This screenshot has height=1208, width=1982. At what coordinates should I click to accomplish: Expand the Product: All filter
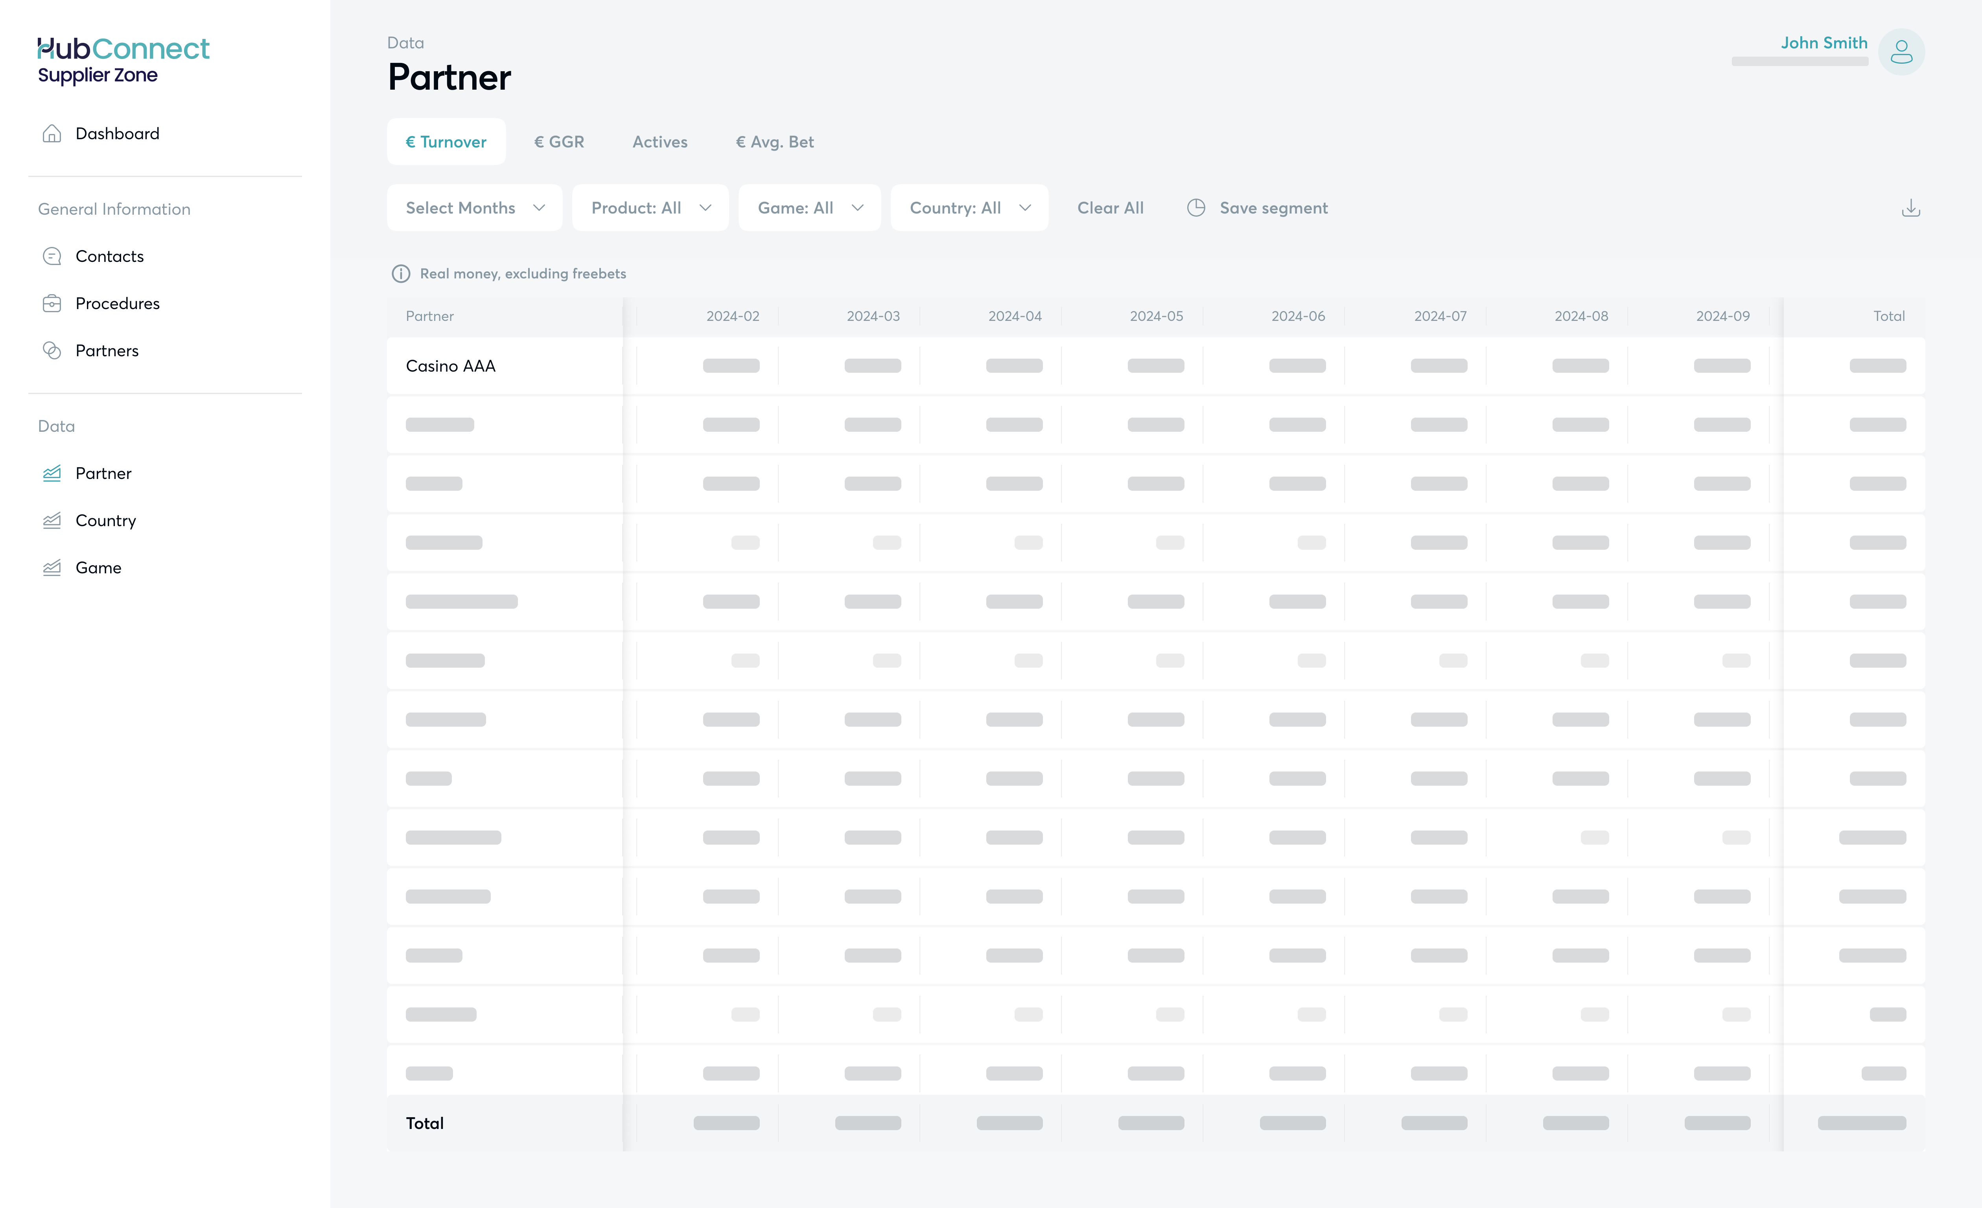point(650,208)
